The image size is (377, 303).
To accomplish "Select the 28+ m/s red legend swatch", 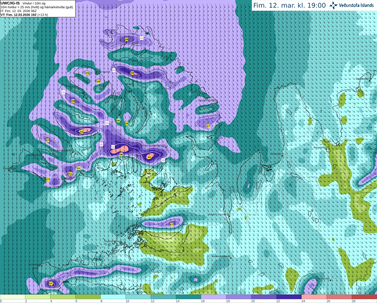I will [364, 297].
